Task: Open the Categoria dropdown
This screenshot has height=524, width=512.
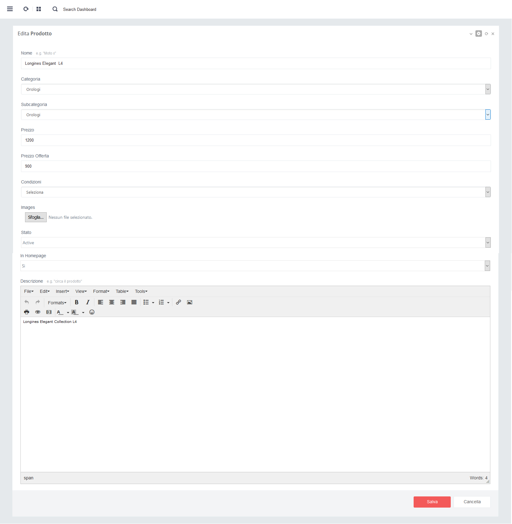Action: click(x=256, y=89)
